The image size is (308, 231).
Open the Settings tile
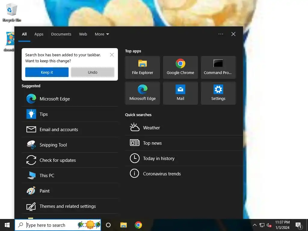point(218,93)
